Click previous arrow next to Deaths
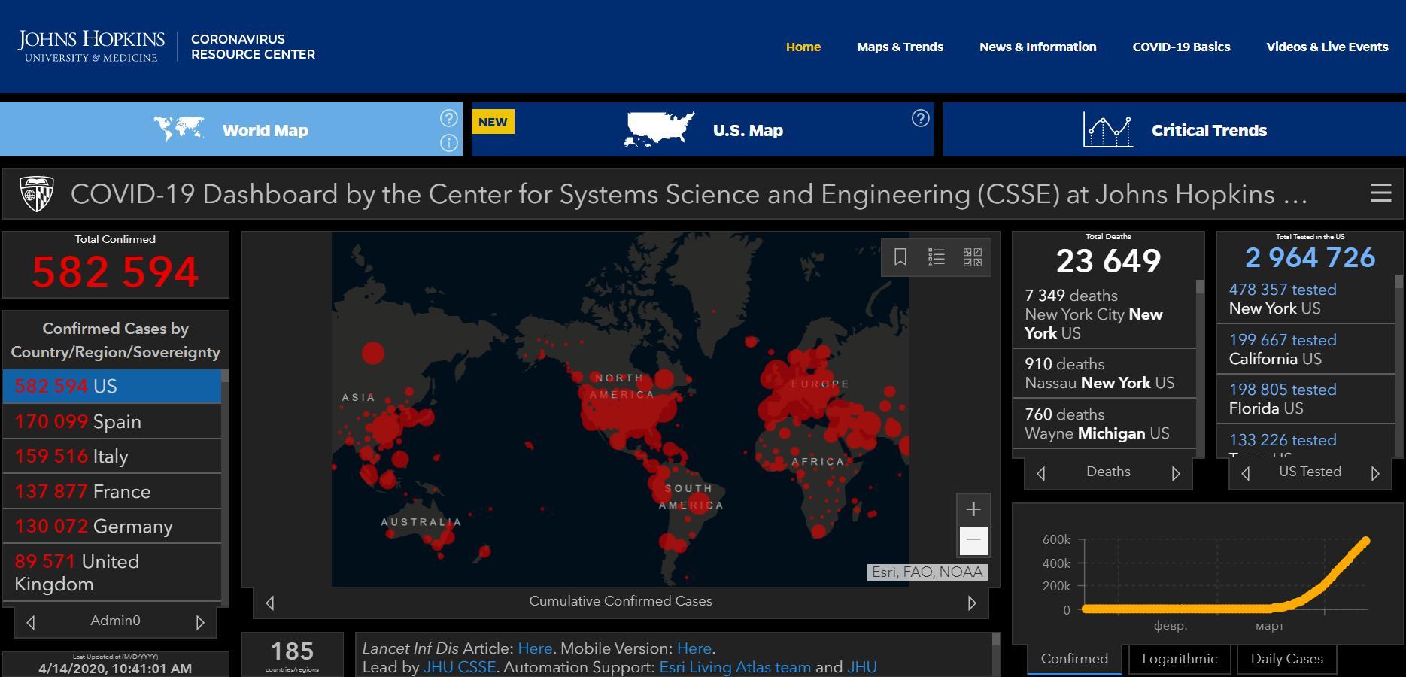The image size is (1406, 677). 1041,473
